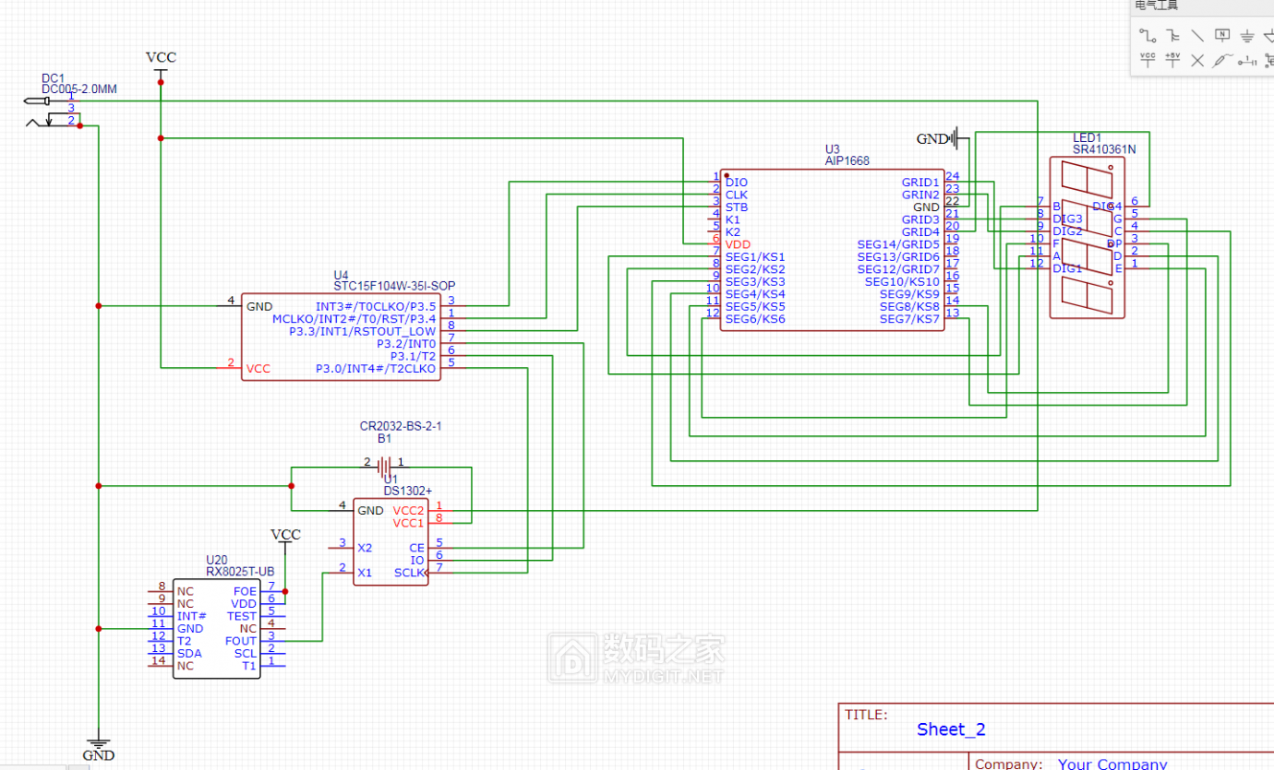Select the Bus drawing tool
This screenshot has height=770, width=1274.
tap(1172, 35)
